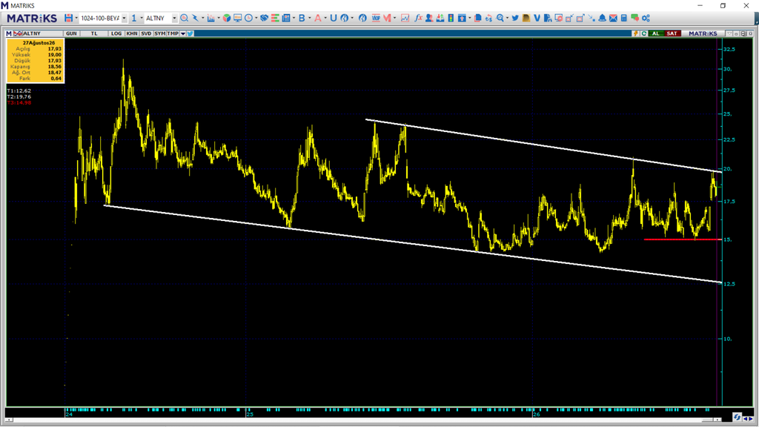
Task: Toggle the SYM button
Action: tap(159, 33)
